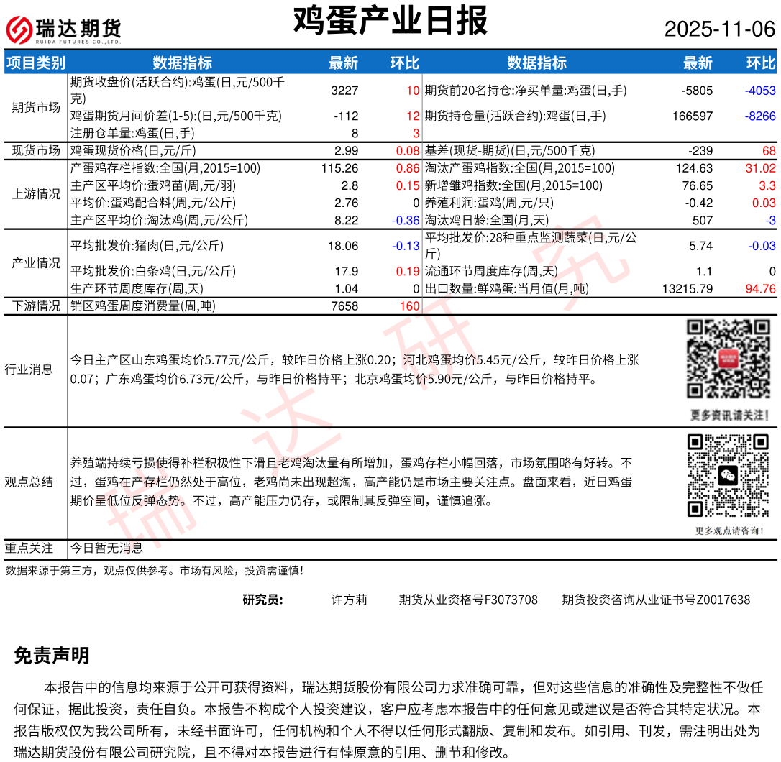Click the researcher name 许方莉
Viewport: 781px width, 762px height.
pos(349,600)
